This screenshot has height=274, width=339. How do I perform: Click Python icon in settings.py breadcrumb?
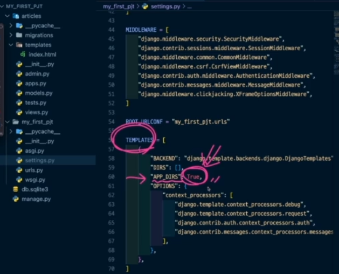pyautogui.click(x=145, y=6)
